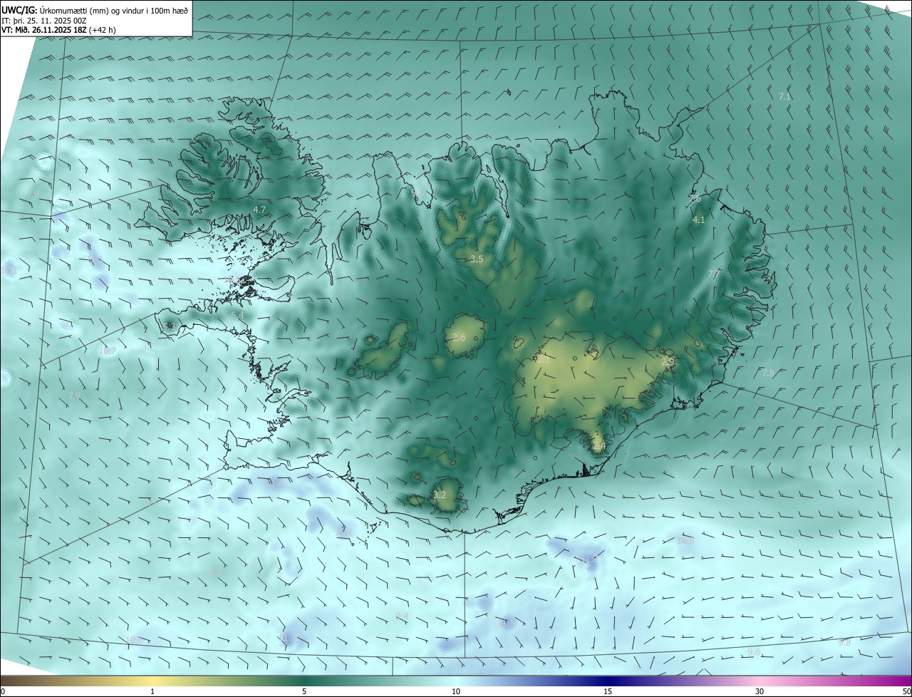Select the 10.7 value label in west ocean
Screen dimensions: 912x697
coord(108,351)
